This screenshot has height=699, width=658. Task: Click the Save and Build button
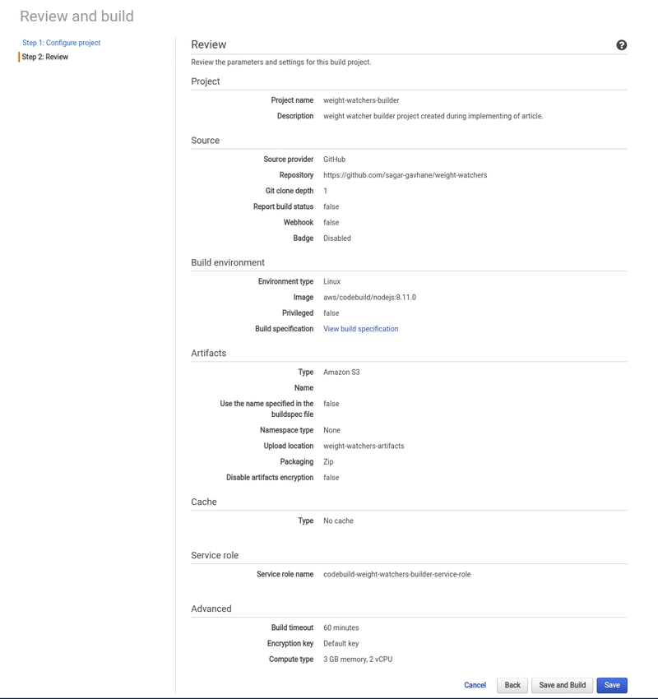click(x=562, y=685)
